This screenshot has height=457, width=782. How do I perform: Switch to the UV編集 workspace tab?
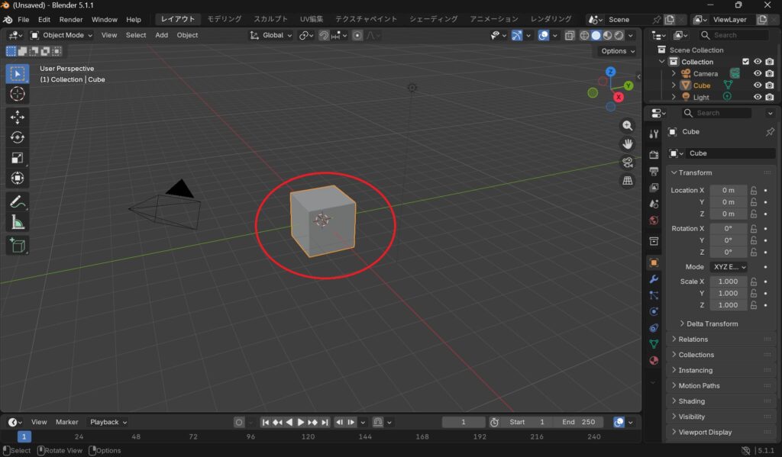312,19
